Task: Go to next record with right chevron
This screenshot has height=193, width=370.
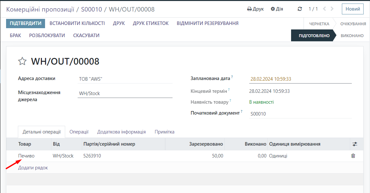Action: [x=332, y=9]
